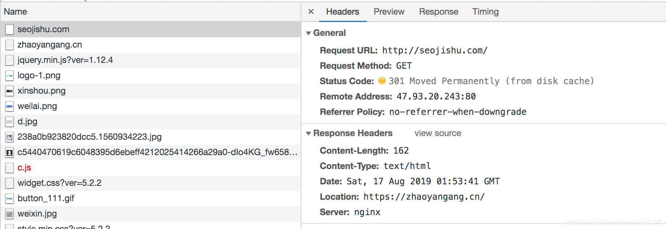Click the Request Method value GET
This screenshot has height=229, width=666.
click(x=404, y=66)
